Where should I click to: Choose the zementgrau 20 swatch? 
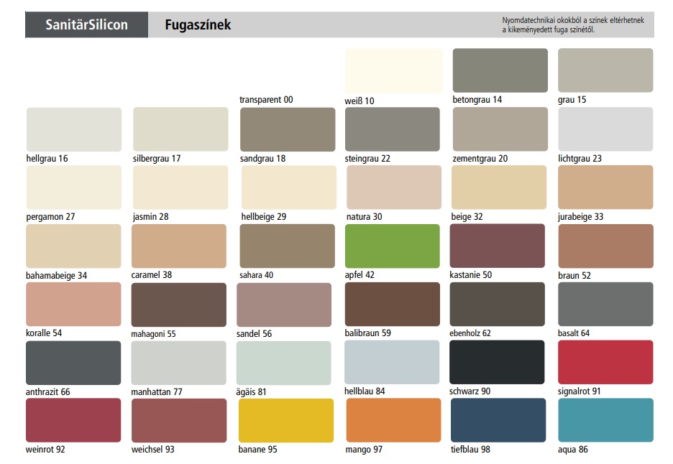coord(500,129)
